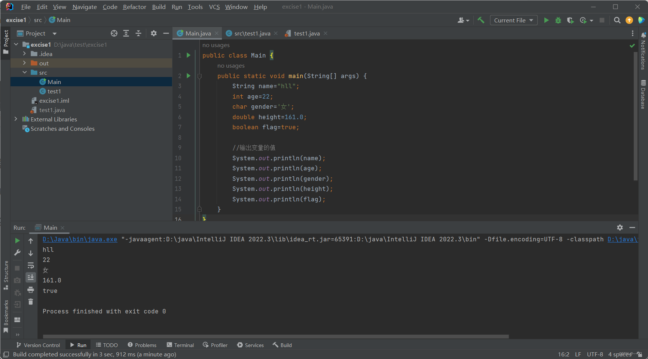Viewport: 648px width, 359px height.
Task: Toggle scroll to end of console
Action: pos(31,277)
